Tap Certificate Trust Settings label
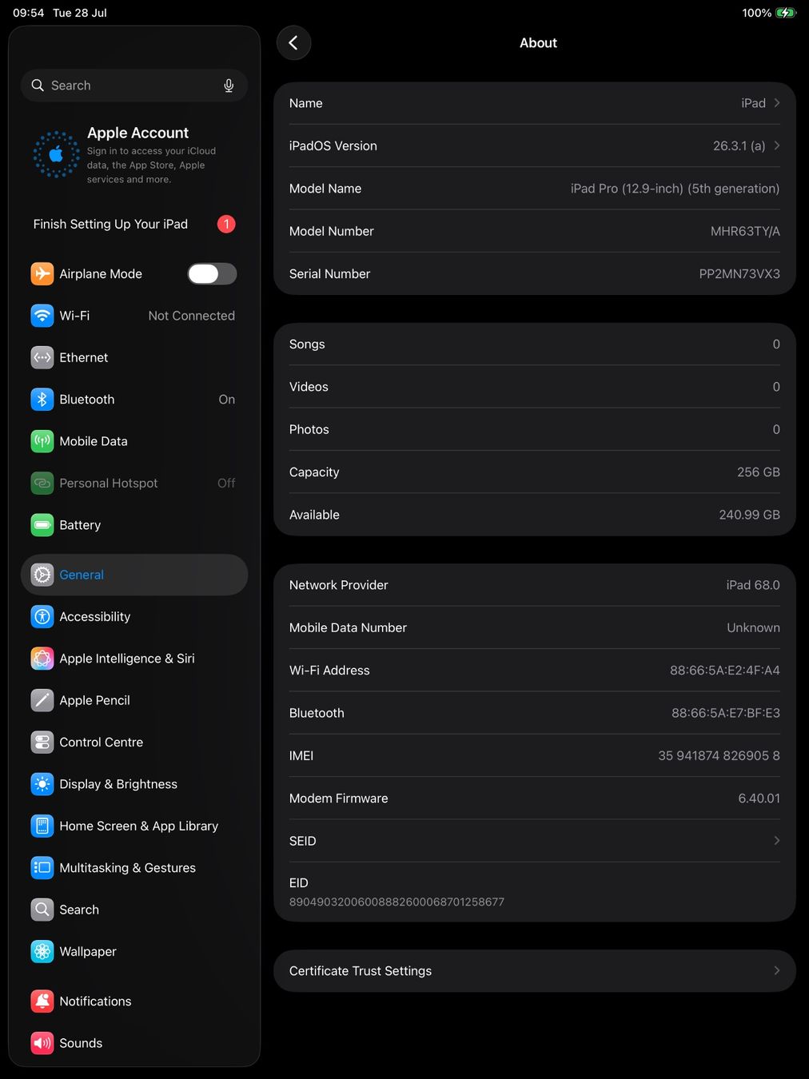Image resolution: width=809 pixels, height=1079 pixels. click(x=361, y=971)
